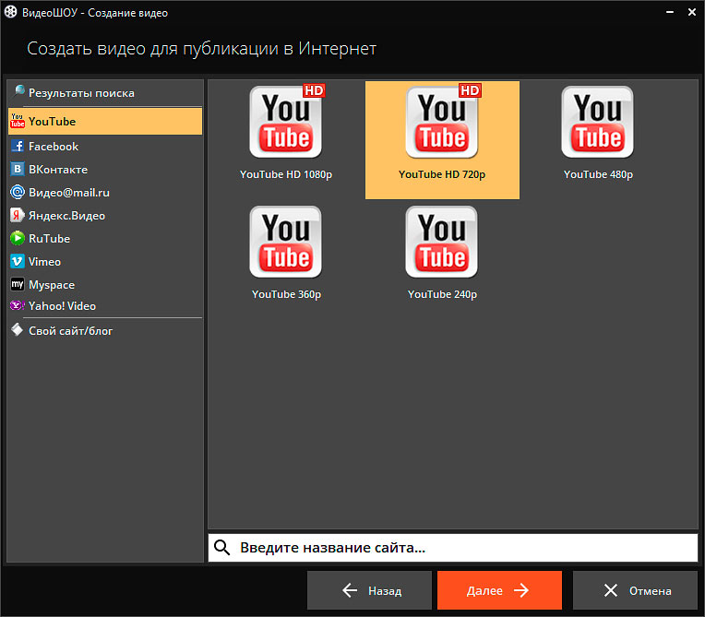
Task: Go back with the Назад button
Action: coord(370,590)
